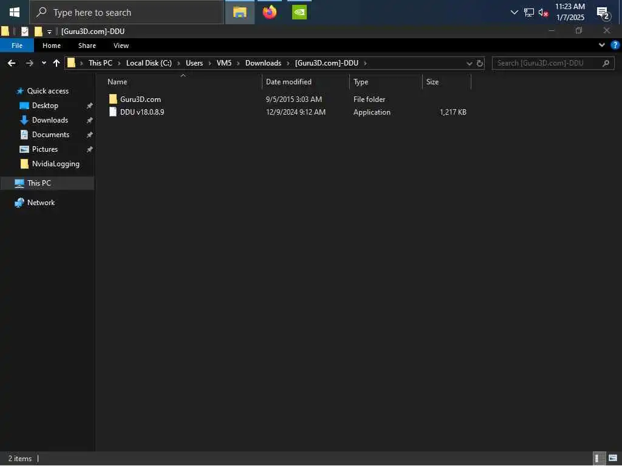The width and height of the screenshot is (622, 466).
Task: Click the 1,217 KB size value
Action: pyautogui.click(x=453, y=112)
